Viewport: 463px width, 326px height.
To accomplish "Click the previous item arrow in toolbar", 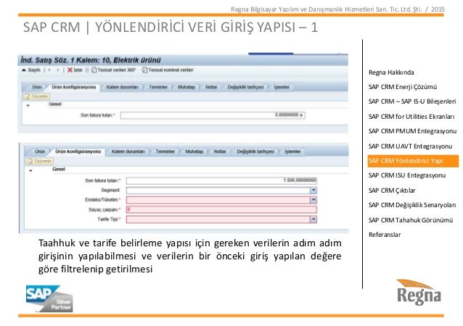I will pyautogui.click(x=49, y=70).
